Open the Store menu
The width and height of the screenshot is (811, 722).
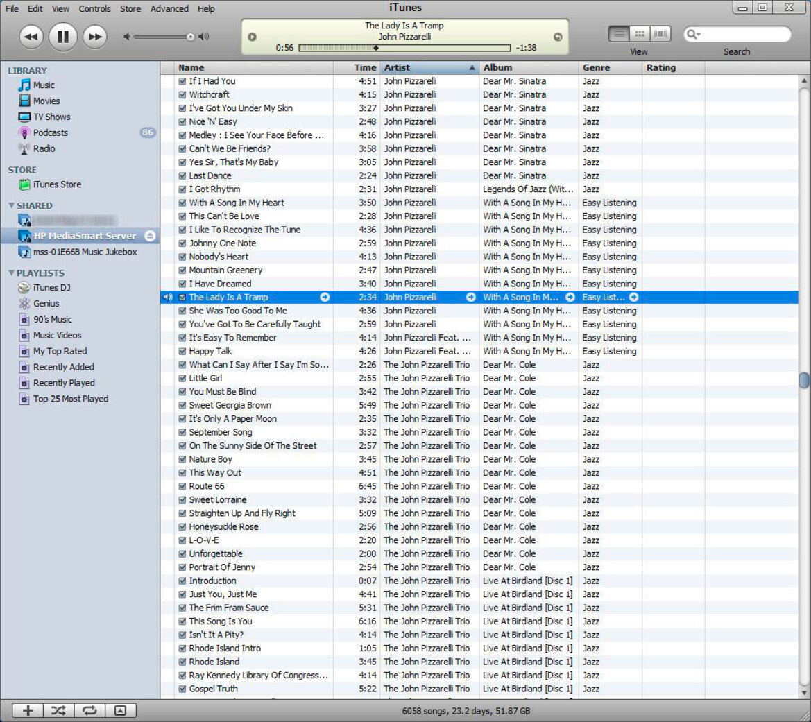click(130, 9)
